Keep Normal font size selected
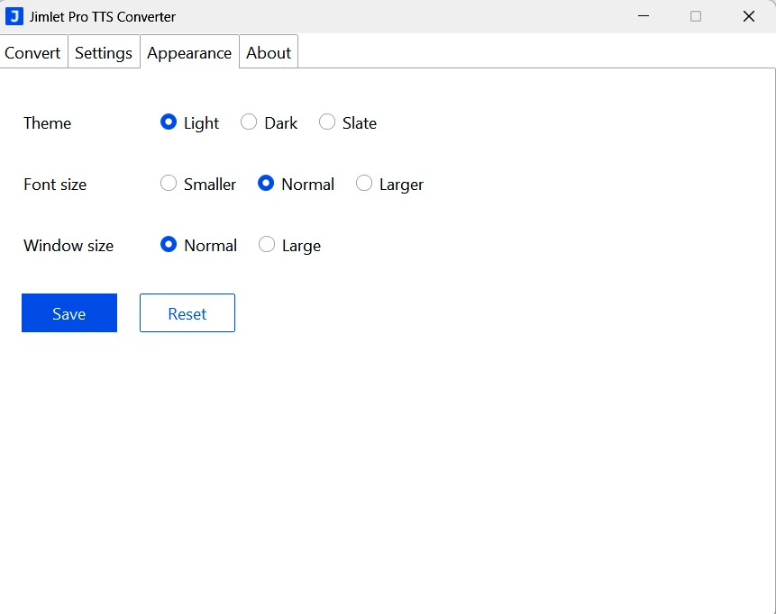Viewport: 776px width, 614px height. [x=267, y=184]
